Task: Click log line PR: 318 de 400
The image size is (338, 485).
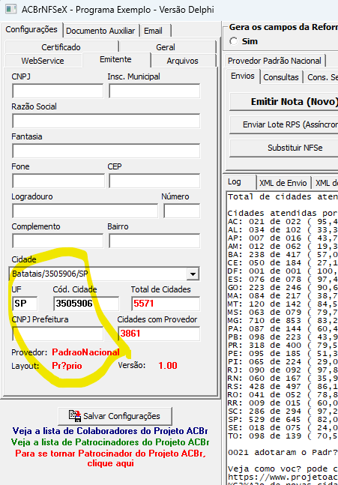Action: (283, 346)
